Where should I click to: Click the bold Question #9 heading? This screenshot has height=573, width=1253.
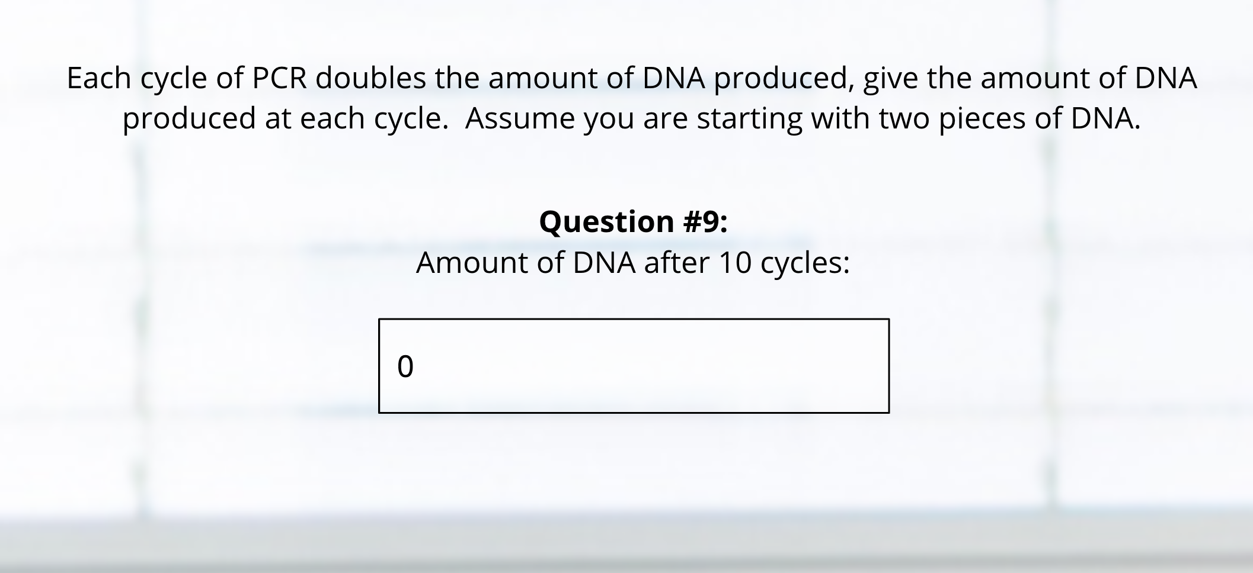click(x=634, y=221)
